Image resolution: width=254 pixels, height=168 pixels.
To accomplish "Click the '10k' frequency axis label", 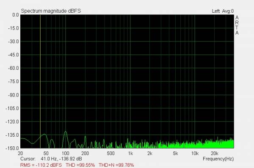I will click(195, 153).
